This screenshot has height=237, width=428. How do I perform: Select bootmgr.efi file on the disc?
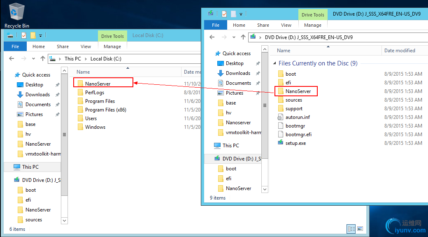click(x=298, y=134)
